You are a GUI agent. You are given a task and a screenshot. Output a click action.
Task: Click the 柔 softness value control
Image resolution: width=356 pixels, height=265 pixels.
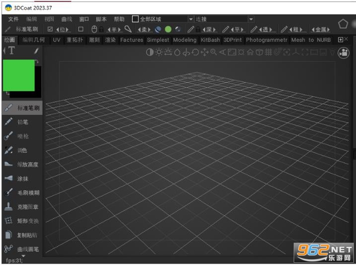tap(144, 29)
